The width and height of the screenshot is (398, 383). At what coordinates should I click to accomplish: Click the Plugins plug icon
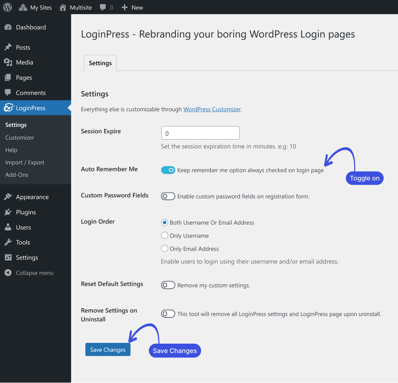8,212
